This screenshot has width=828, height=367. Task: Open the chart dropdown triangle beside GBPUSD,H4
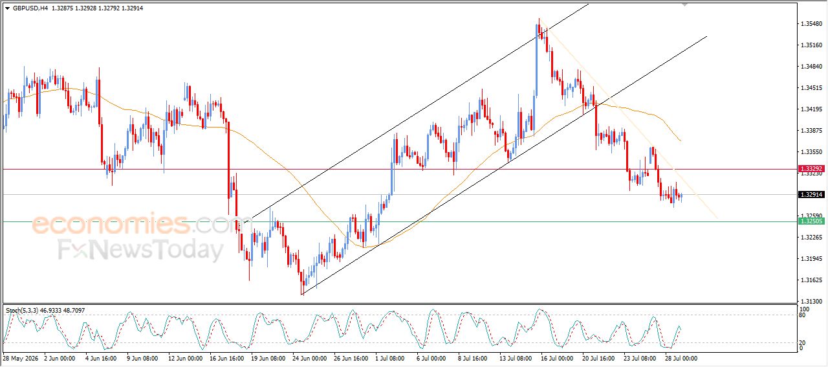click(7, 8)
